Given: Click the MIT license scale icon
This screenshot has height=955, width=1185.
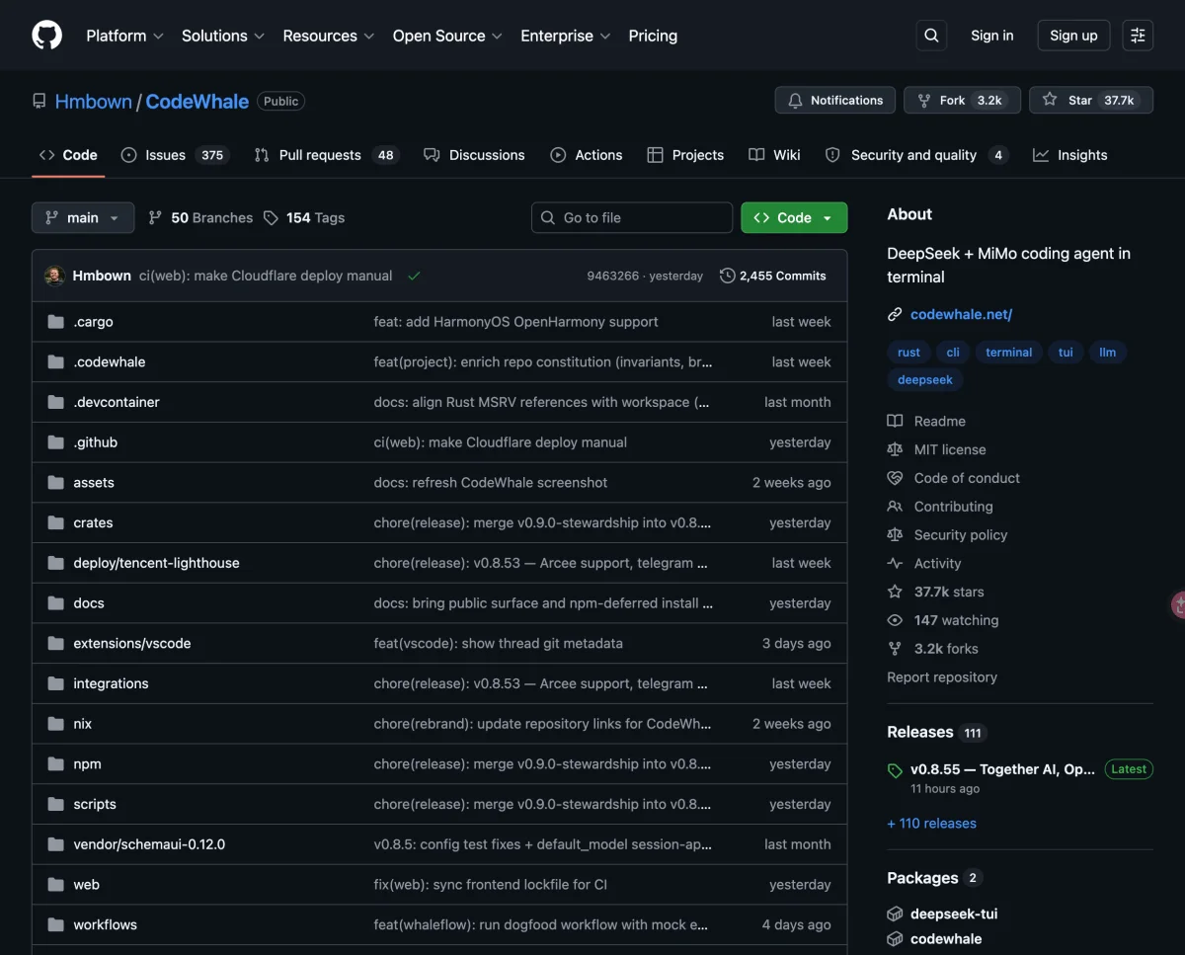Looking at the screenshot, I should click(895, 449).
